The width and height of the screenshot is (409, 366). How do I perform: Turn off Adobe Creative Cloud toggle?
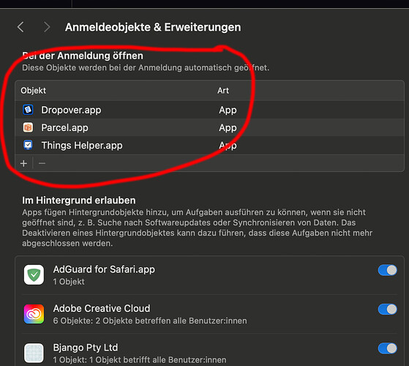click(x=387, y=310)
